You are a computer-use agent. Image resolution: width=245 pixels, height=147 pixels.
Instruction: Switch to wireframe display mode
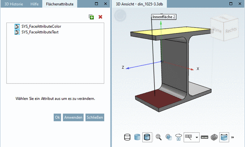pos(127,137)
